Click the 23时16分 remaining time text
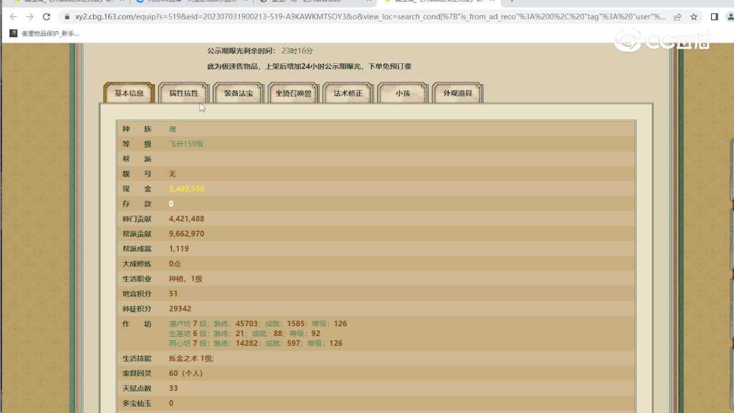Image resolution: width=734 pixels, height=413 pixels. click(x=297, y=51)
